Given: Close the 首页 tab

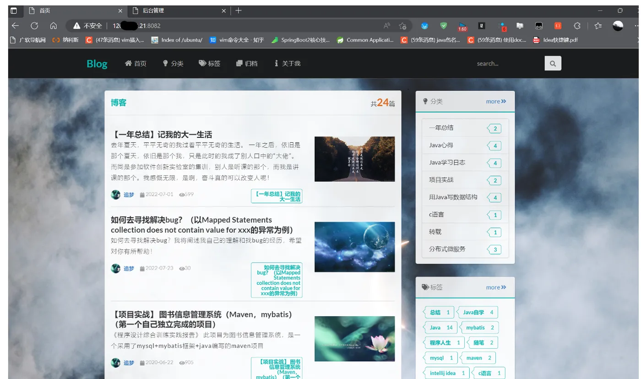Looking at the screenshot, I should [120, 11].
